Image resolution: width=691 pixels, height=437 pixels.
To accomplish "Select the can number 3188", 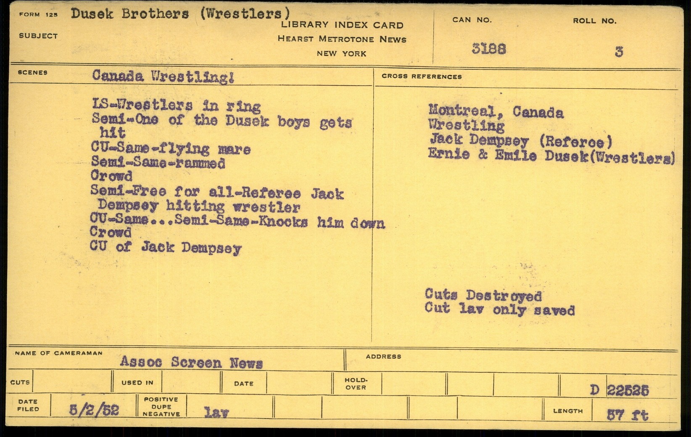I will [x=488, y=49].
